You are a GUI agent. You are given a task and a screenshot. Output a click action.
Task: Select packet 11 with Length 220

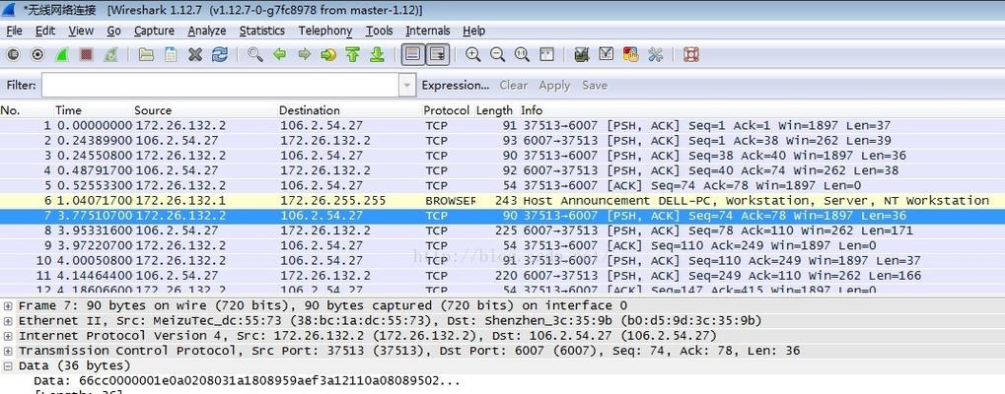click(503, 276)
